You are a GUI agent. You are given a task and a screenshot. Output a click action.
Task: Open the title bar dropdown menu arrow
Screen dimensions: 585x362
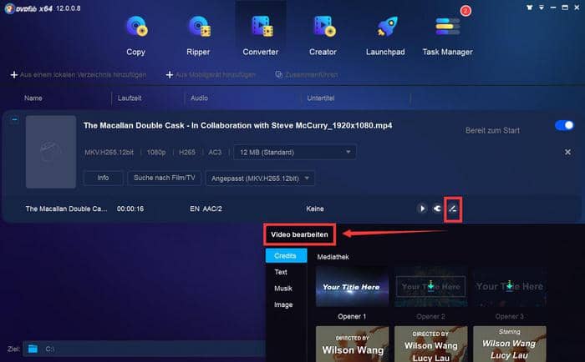coord(541,8)
